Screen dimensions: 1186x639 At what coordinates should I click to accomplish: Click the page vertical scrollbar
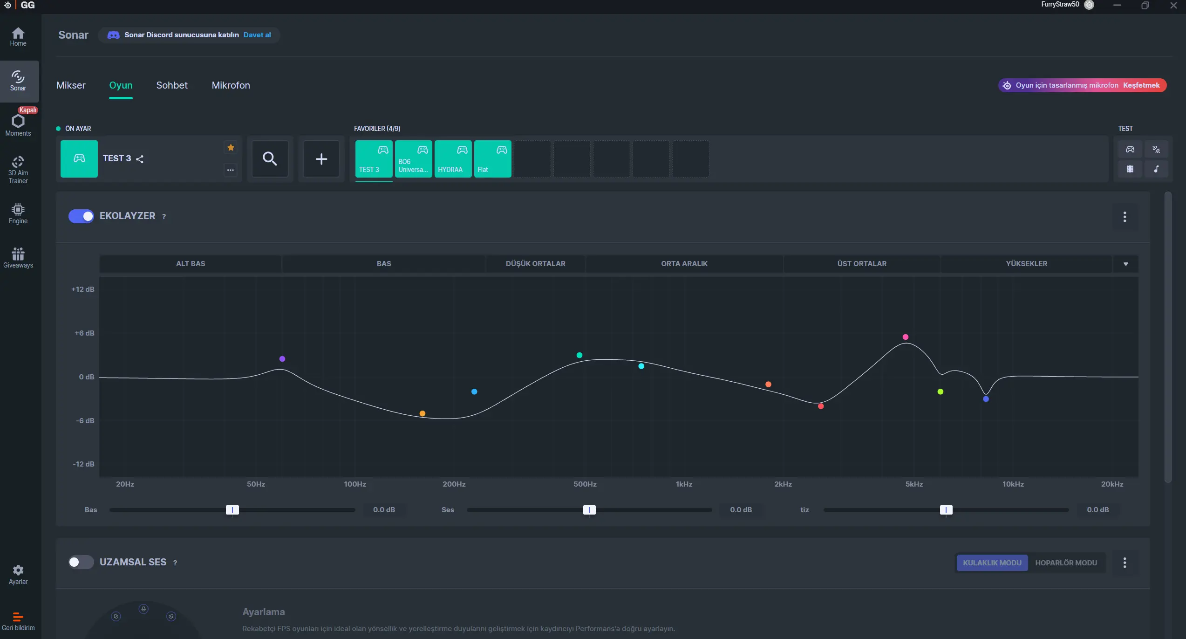click(x=1168, y=337)
